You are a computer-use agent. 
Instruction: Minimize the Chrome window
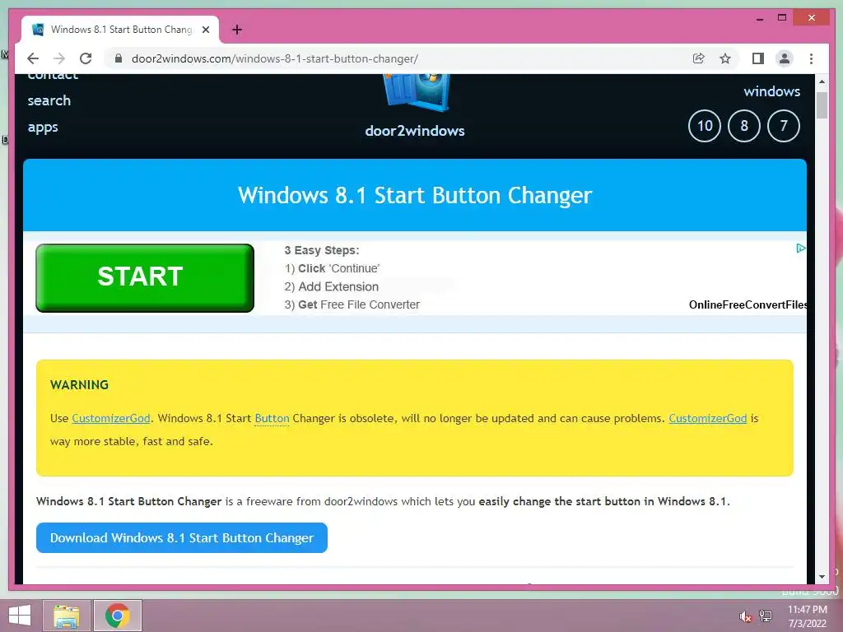pyautogui.click(x=760, y=18)
